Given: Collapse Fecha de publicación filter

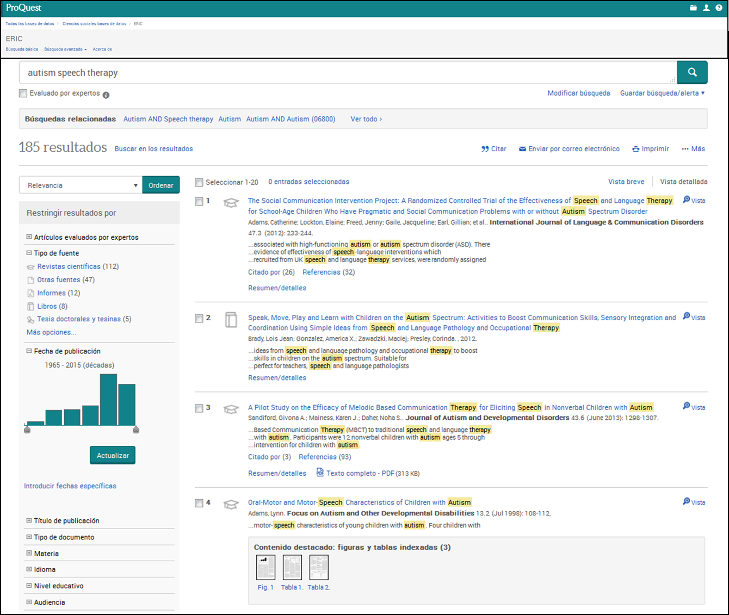Looking at the screenshot, I should [x=29, y=351].
